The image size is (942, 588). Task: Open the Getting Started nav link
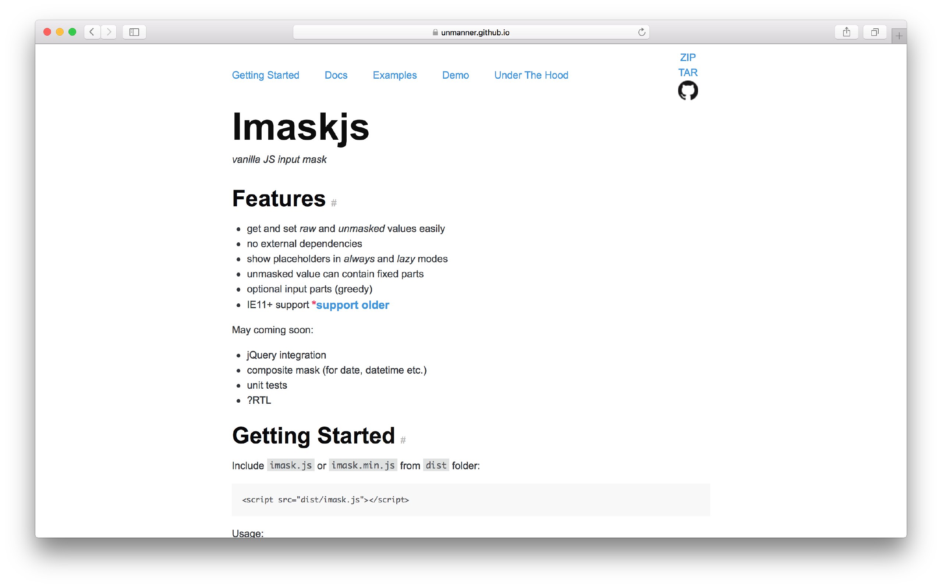[x=265, y=75]
